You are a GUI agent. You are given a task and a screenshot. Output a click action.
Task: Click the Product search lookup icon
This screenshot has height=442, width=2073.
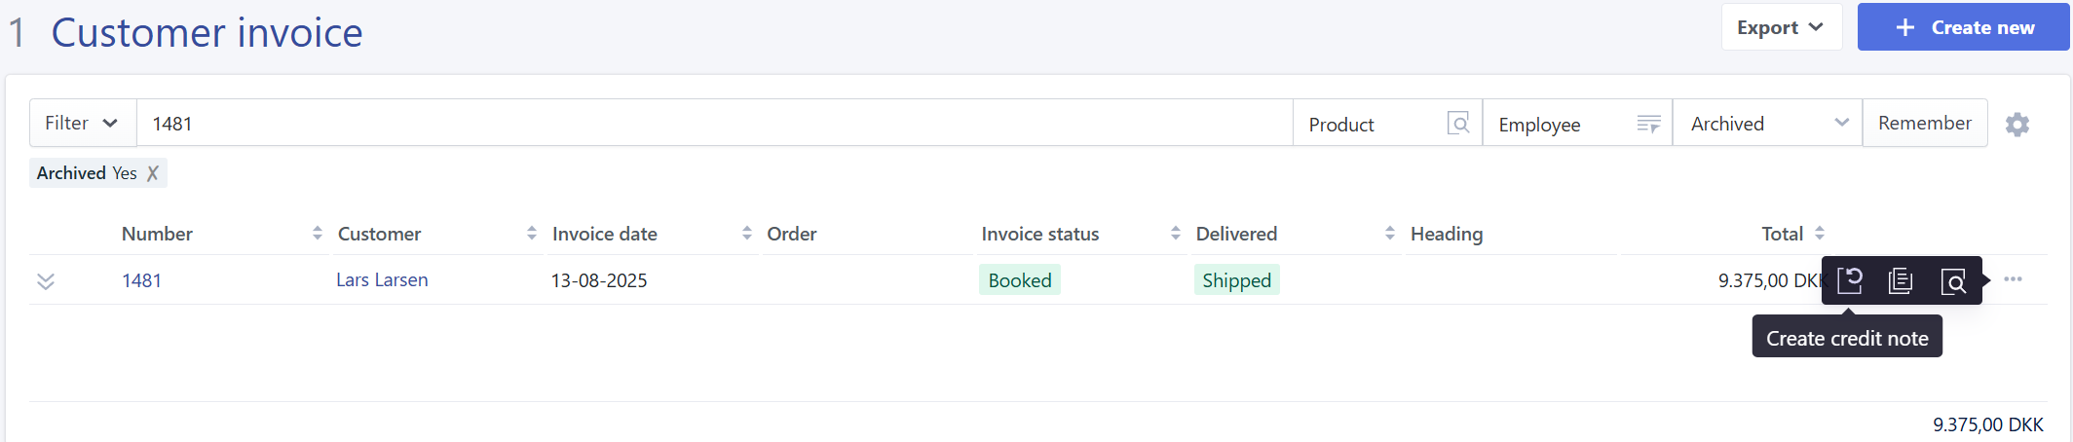click(1458, 124)
